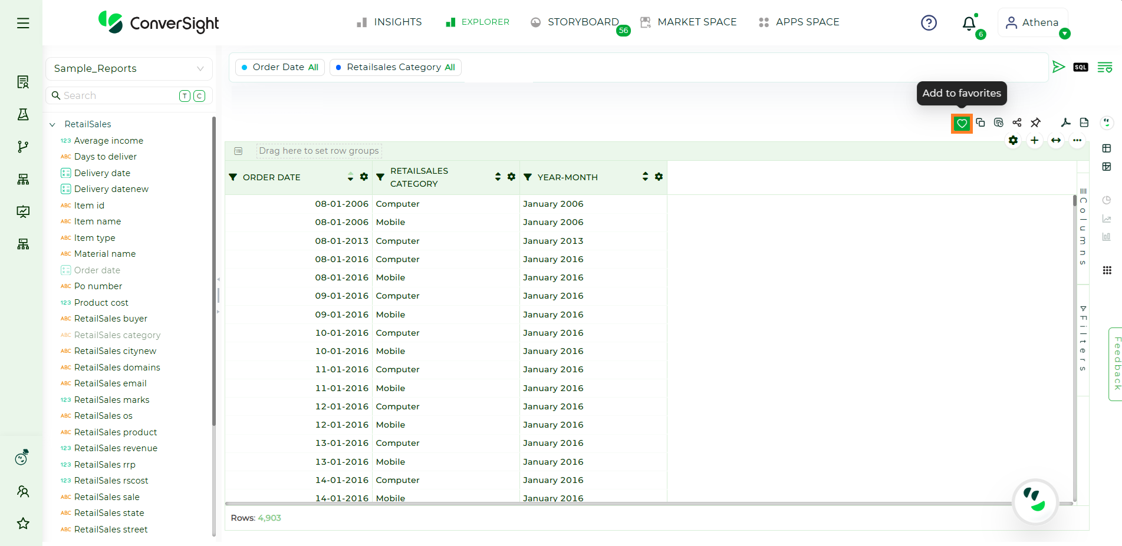Open the ellipsis menu above the table

[x=1078, y=141]
